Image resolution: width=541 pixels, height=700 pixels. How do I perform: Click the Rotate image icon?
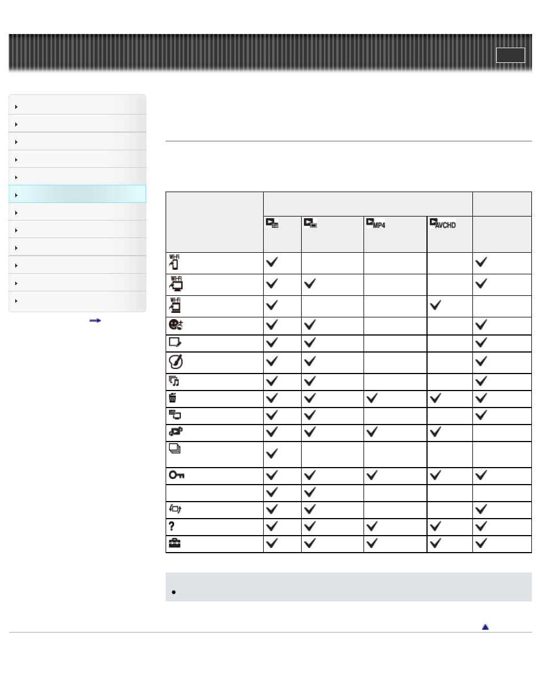tap(175, 509)
